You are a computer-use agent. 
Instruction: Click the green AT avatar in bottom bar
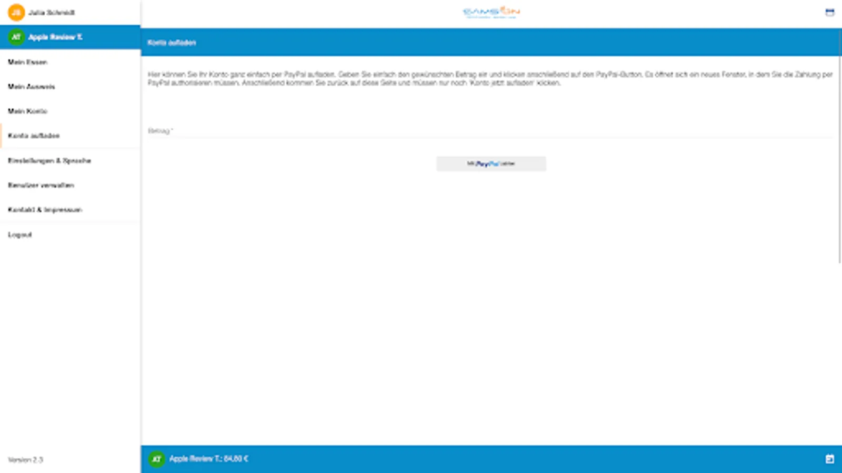click(156, 459)
